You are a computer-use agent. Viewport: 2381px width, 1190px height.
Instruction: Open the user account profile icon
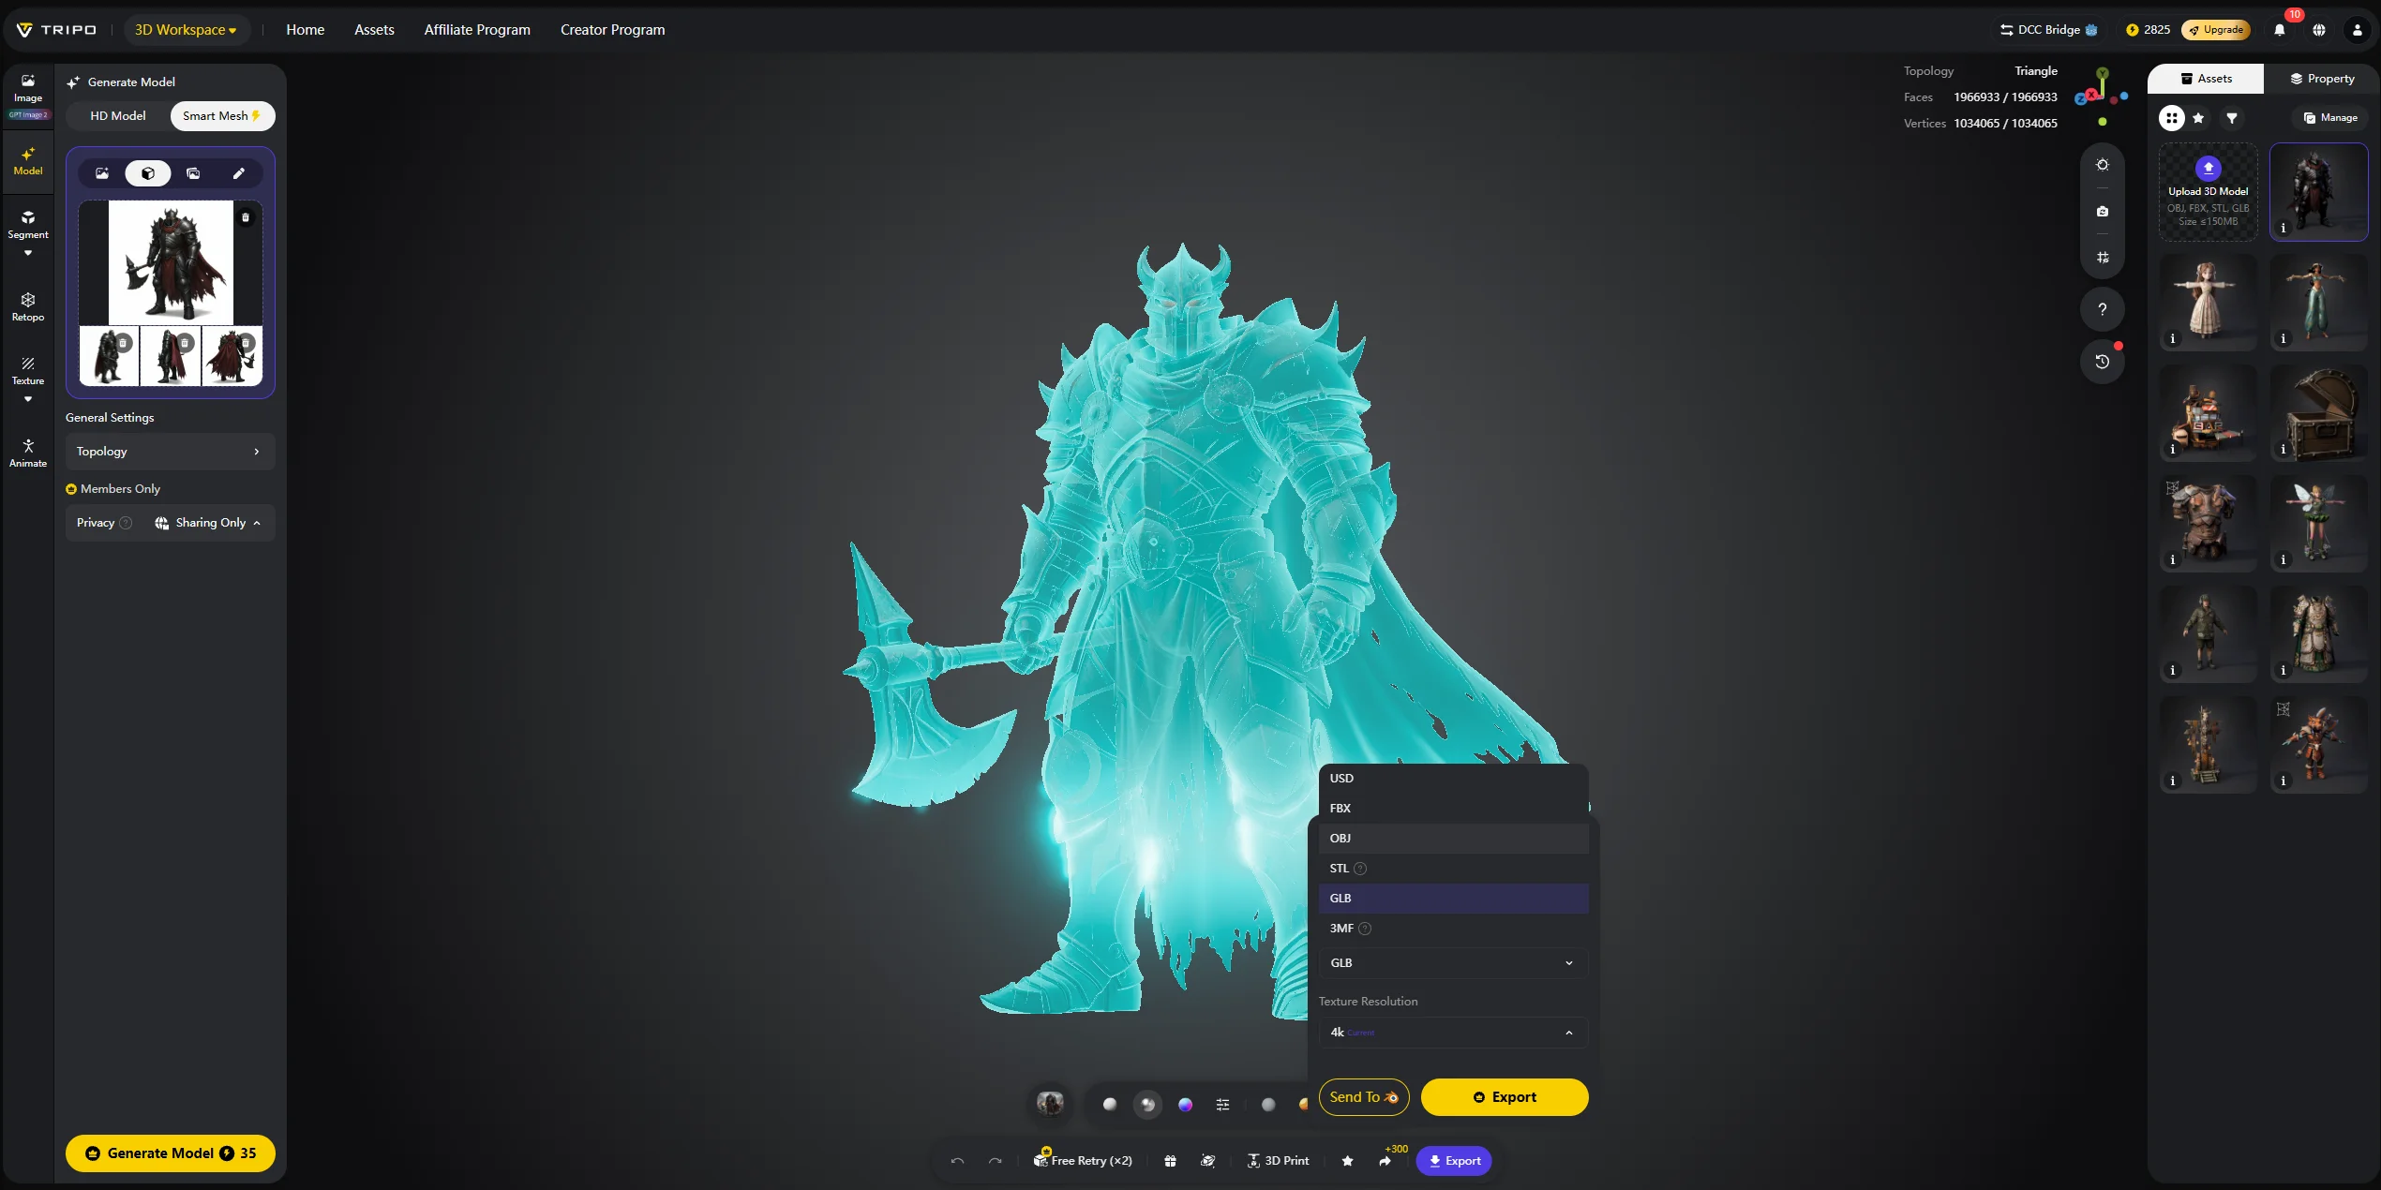pyautogui.click(x=2358, y=30)
